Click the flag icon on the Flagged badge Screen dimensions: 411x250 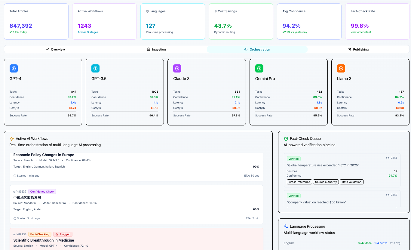[x=57, y=234]
